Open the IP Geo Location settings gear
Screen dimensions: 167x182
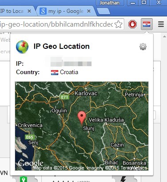tap(143, 47)
